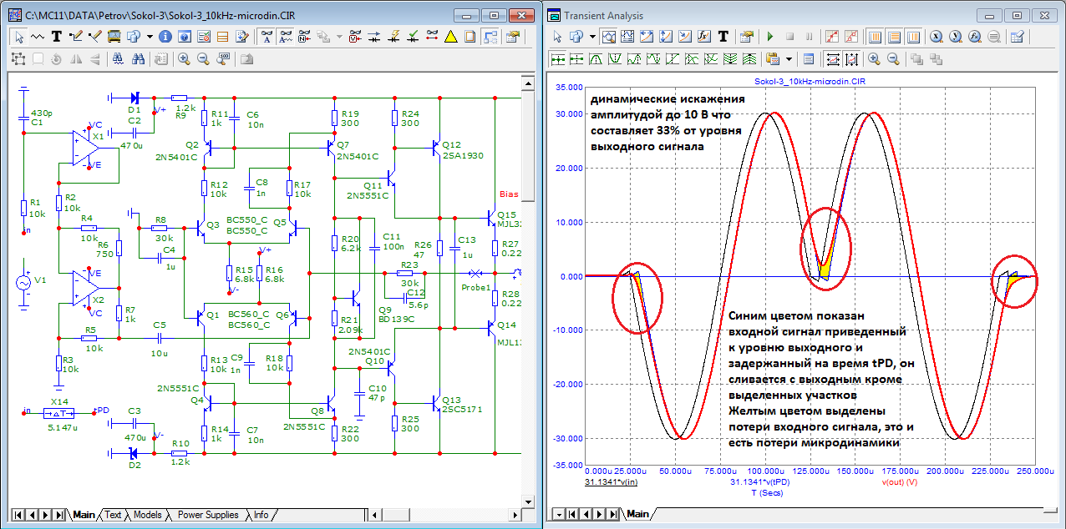Click the v(out) (V) waveform label
The width and height of the screenshot is (1066, 529).
(899, 482)
